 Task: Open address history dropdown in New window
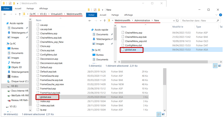click(172, 20)
